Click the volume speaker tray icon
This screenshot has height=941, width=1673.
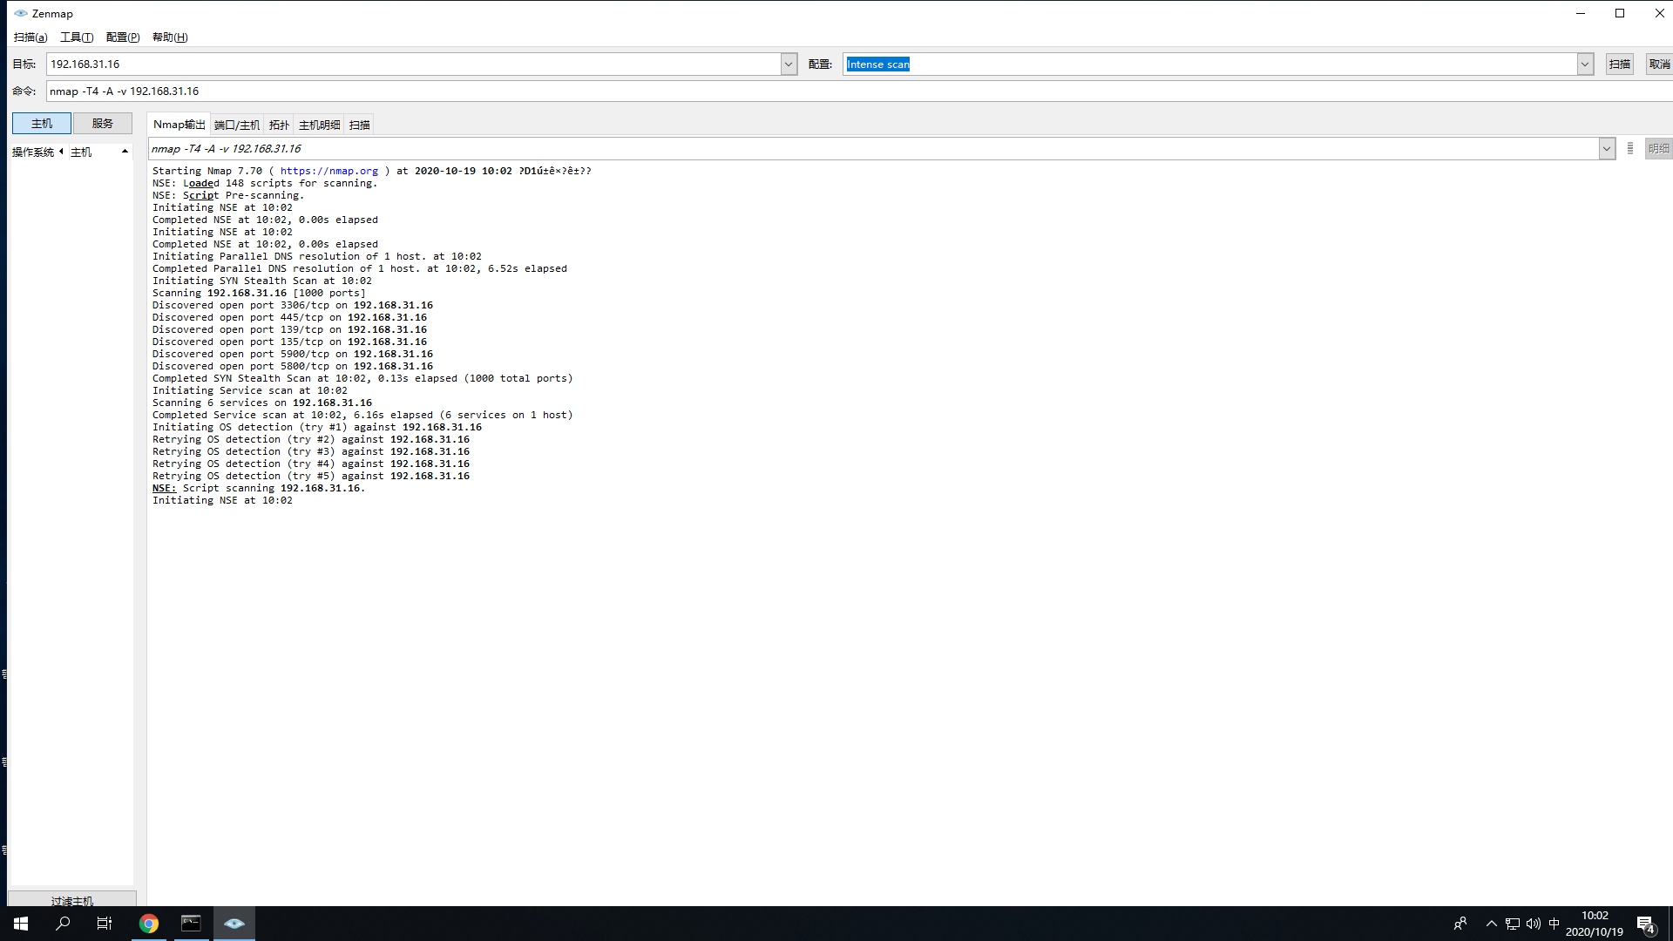coord(1533,924)
